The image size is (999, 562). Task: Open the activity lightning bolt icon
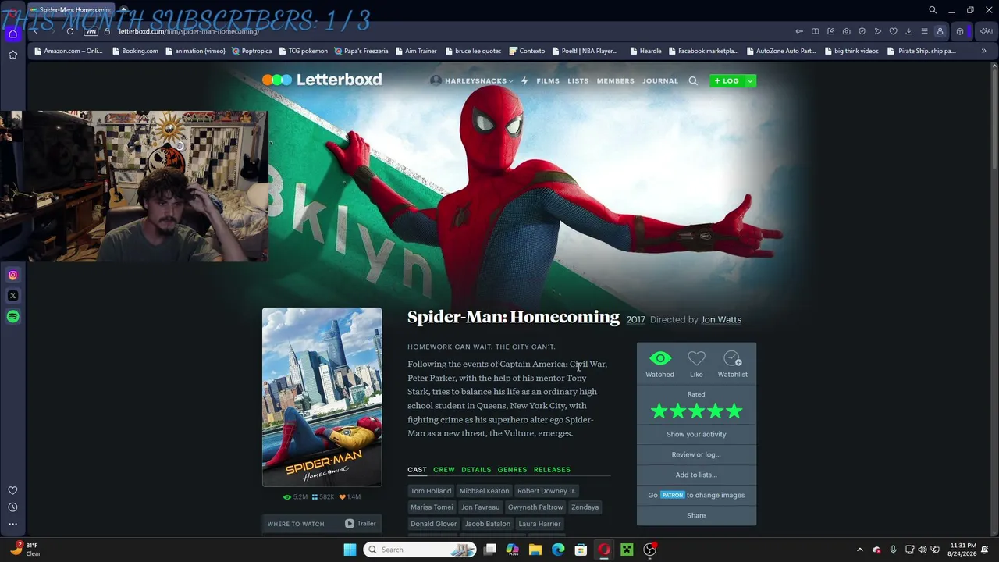[524, 80]
